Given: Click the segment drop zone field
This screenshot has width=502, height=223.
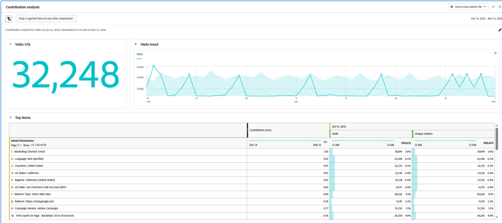Looking at the screenshot, I should pyautogui.click(x=46, y=19).
